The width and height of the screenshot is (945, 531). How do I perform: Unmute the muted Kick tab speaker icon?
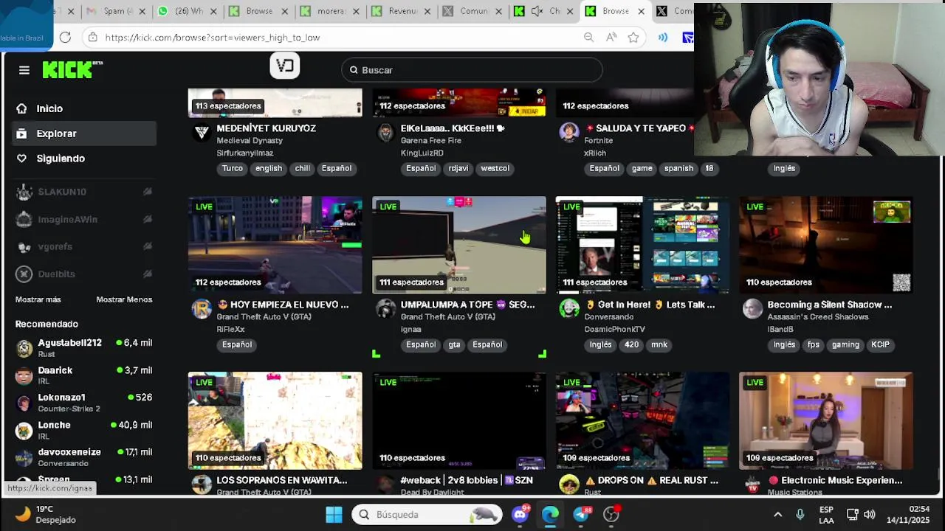pos(537,11)
